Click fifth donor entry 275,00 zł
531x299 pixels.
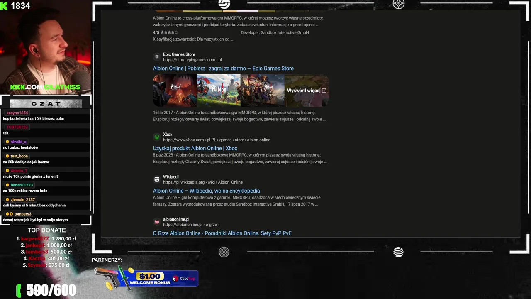pos(46,265)
